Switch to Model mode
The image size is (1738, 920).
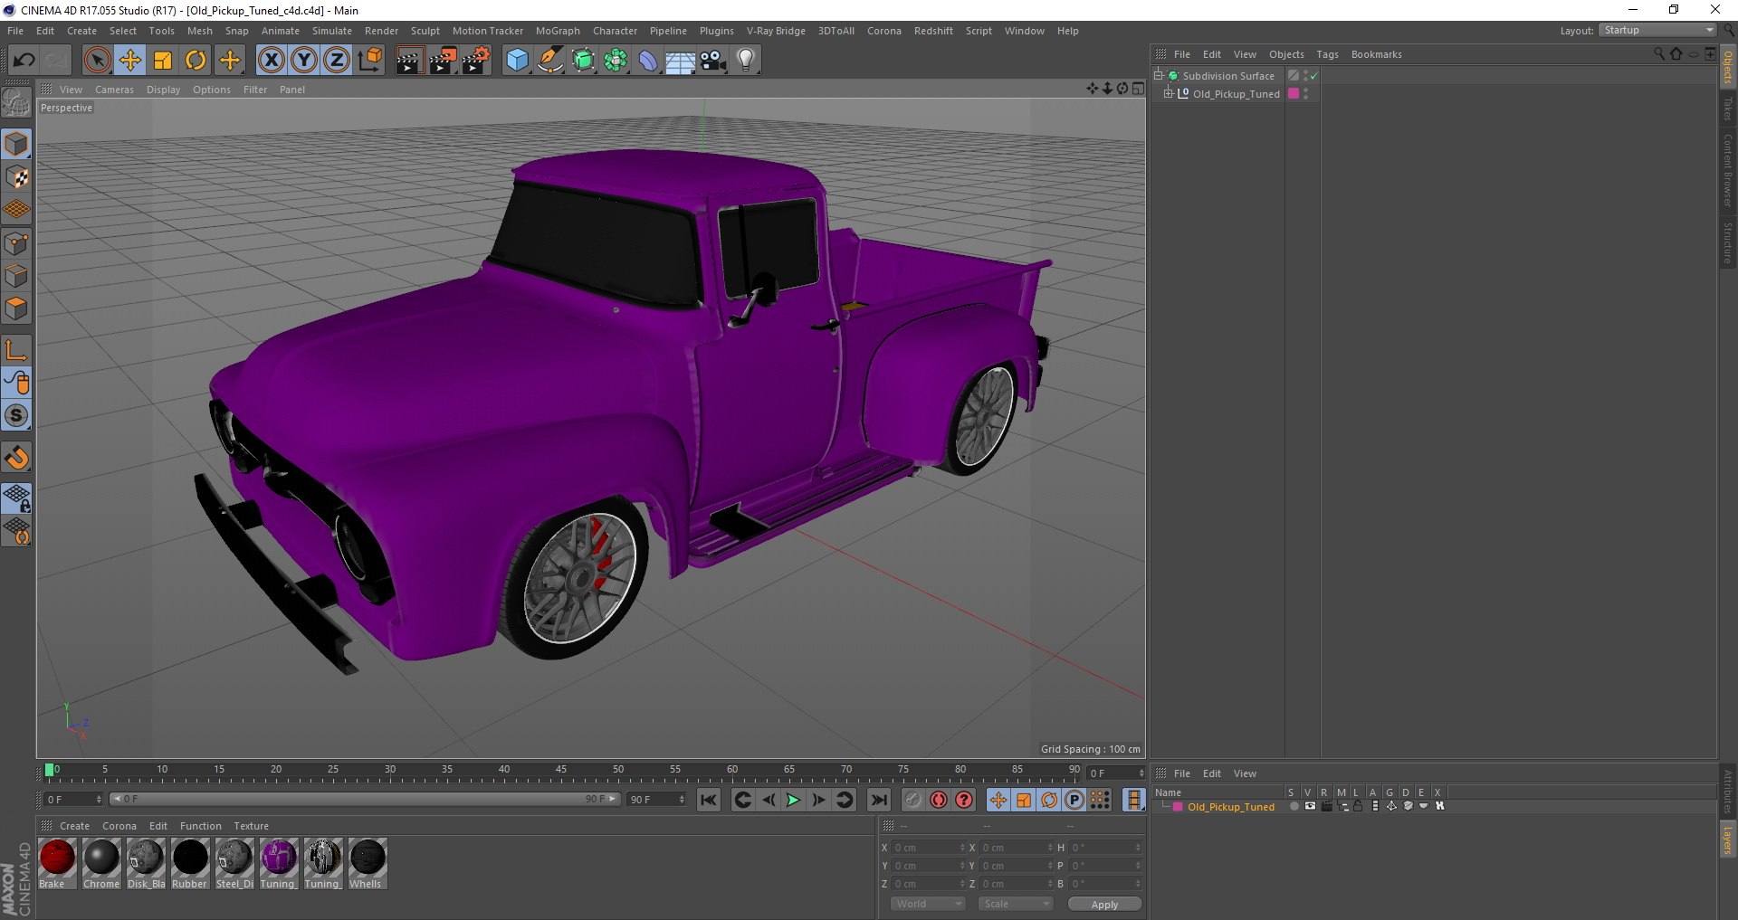tap(16, 144)
